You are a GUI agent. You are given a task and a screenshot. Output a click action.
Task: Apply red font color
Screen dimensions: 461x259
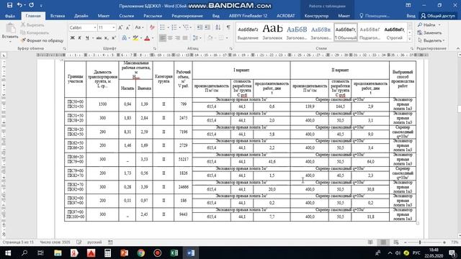point(147,38)
